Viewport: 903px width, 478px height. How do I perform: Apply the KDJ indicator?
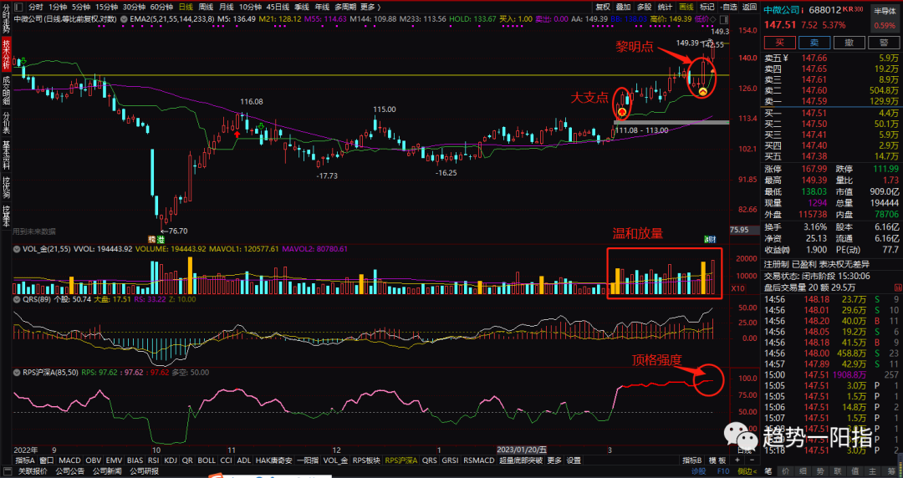click(171, 460)
